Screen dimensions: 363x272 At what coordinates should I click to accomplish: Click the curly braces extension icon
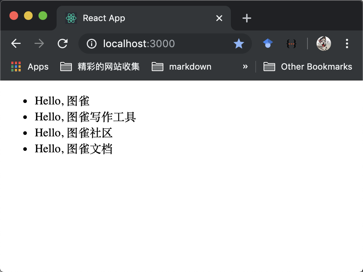point(291,43)
